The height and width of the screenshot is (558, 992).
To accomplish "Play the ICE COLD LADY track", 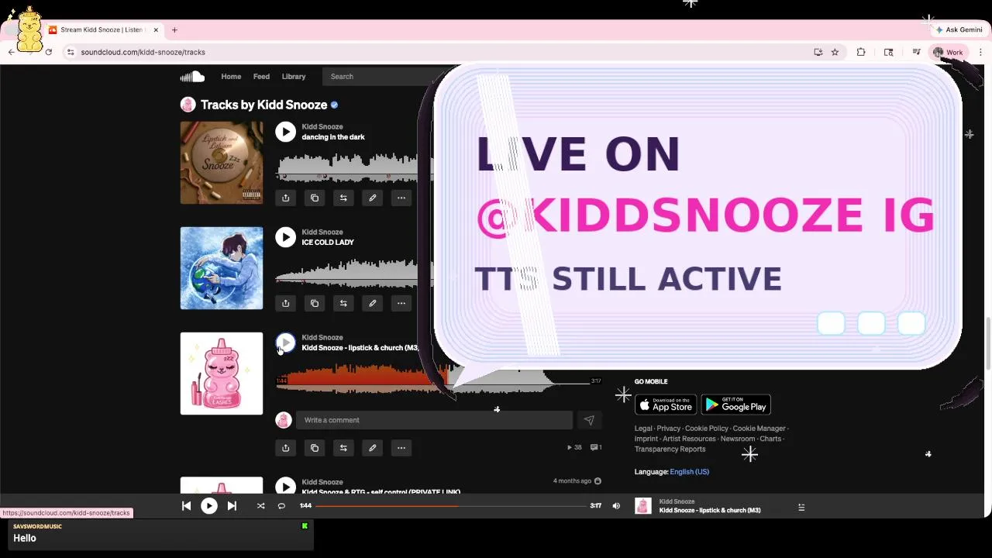I will (285, 237).
